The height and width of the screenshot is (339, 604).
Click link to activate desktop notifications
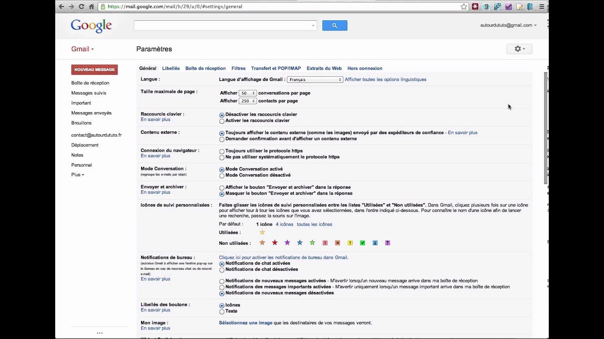click(x=283, y=258)
